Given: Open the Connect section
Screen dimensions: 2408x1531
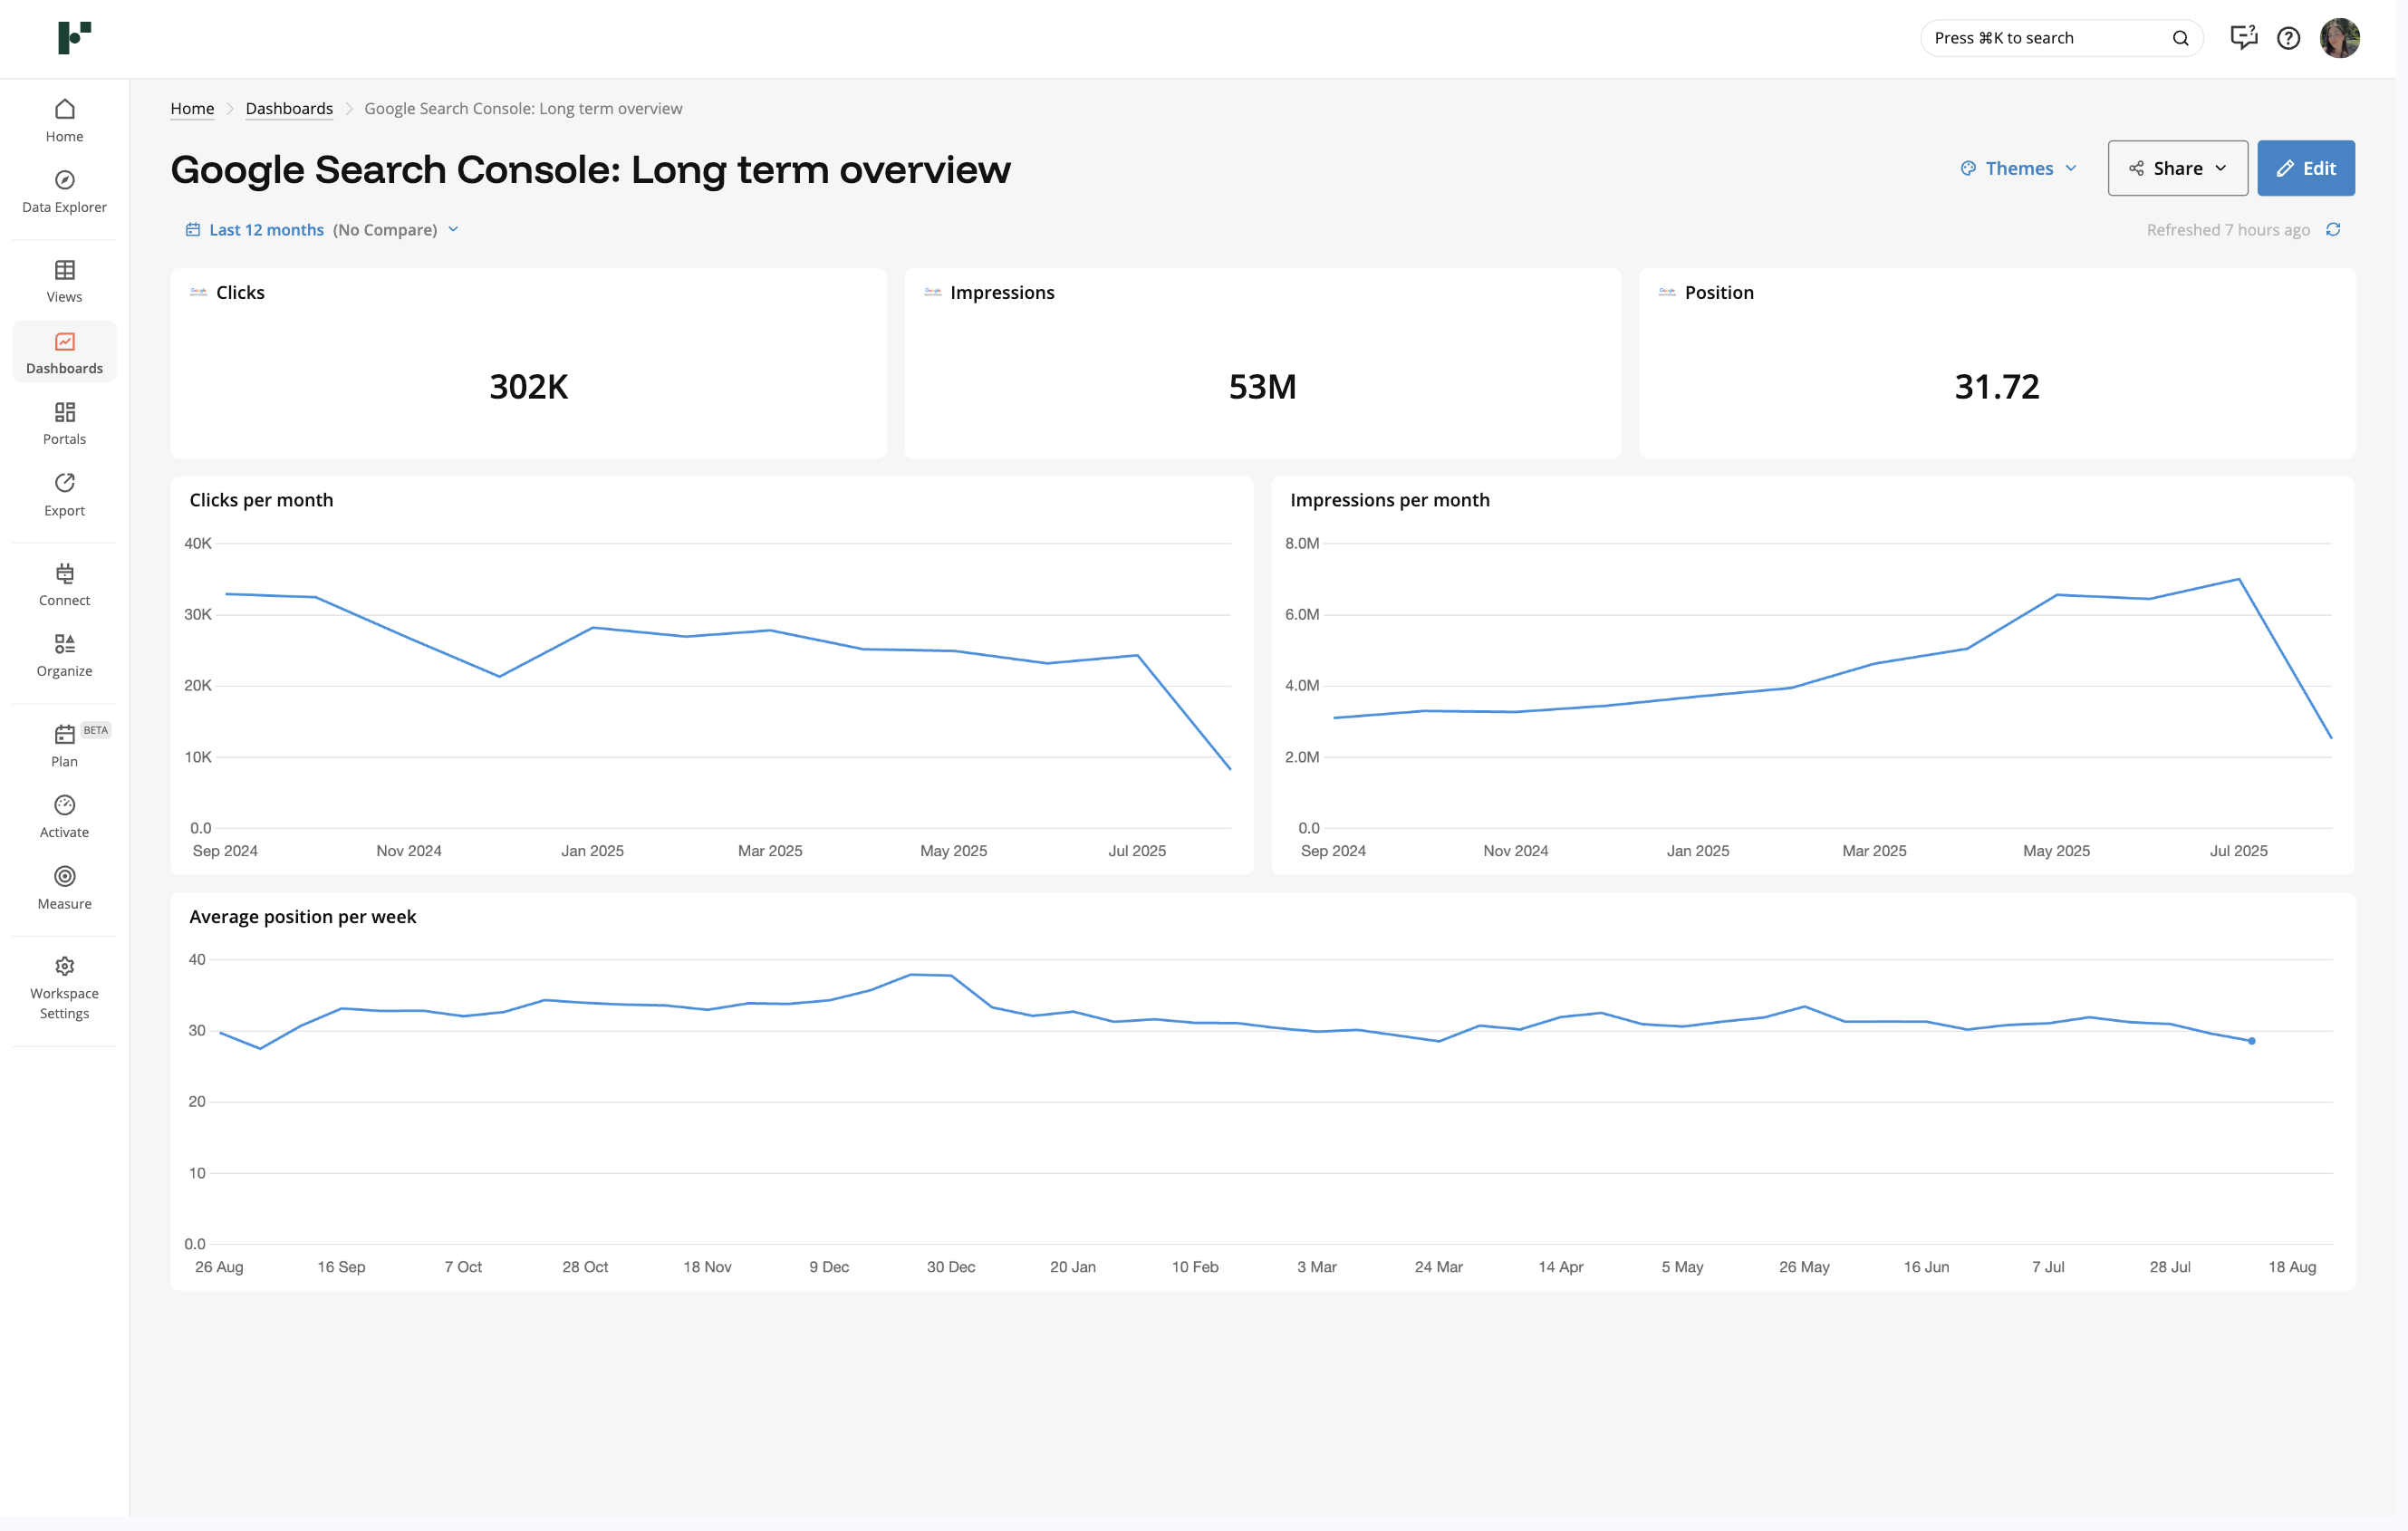Looking at the screenshot, I should tap(64, 584).
